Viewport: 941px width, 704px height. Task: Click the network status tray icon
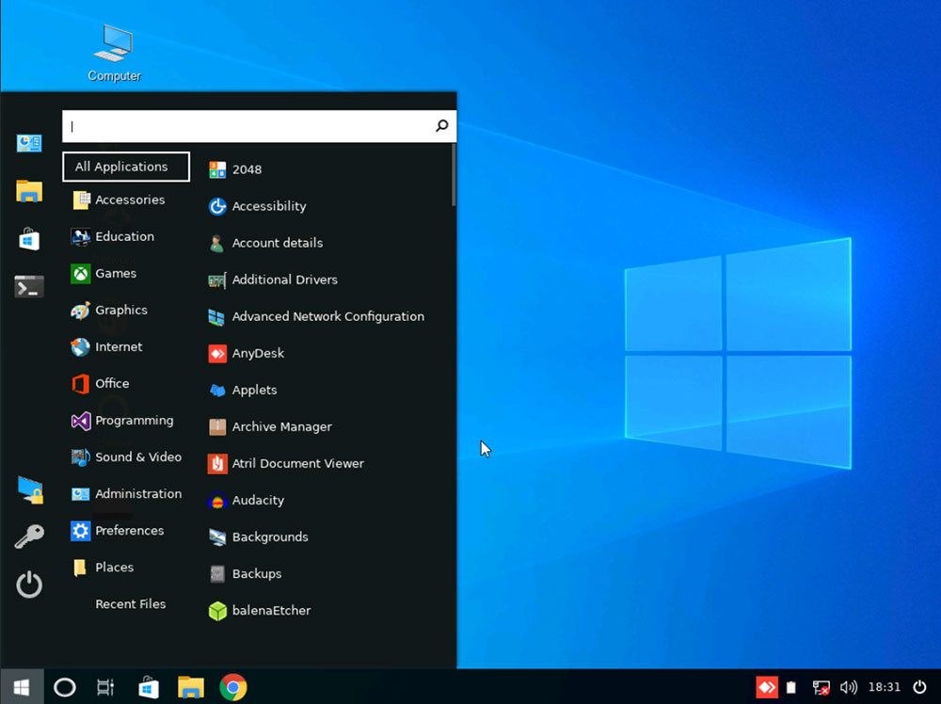pos(821,687)
